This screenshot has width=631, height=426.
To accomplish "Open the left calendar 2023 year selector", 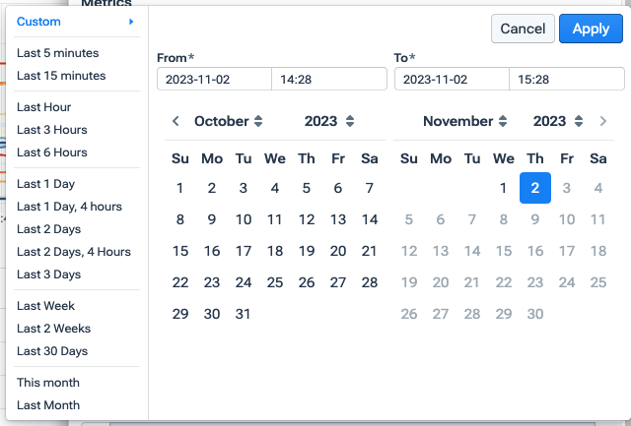I will (328, 121).
